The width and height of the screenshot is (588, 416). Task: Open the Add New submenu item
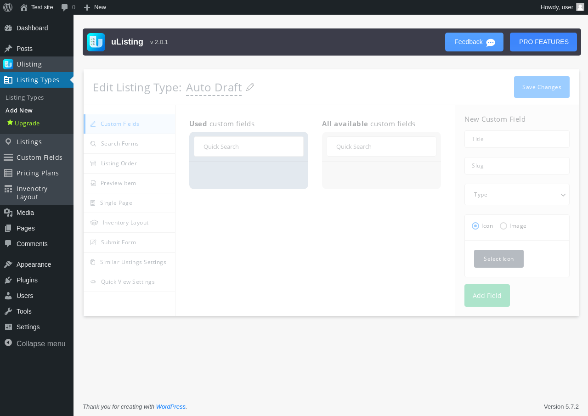(19, 110)
